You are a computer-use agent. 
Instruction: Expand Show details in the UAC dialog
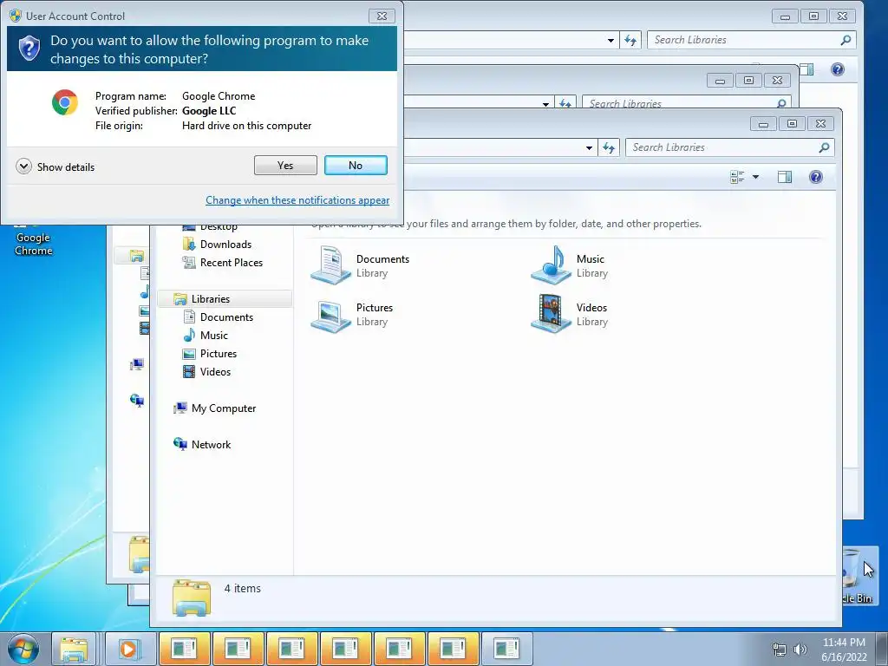(x=55, y=166)
